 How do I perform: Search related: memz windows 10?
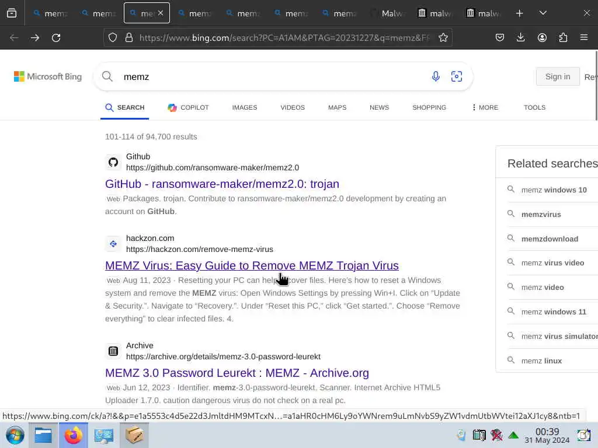coord(554,190)
